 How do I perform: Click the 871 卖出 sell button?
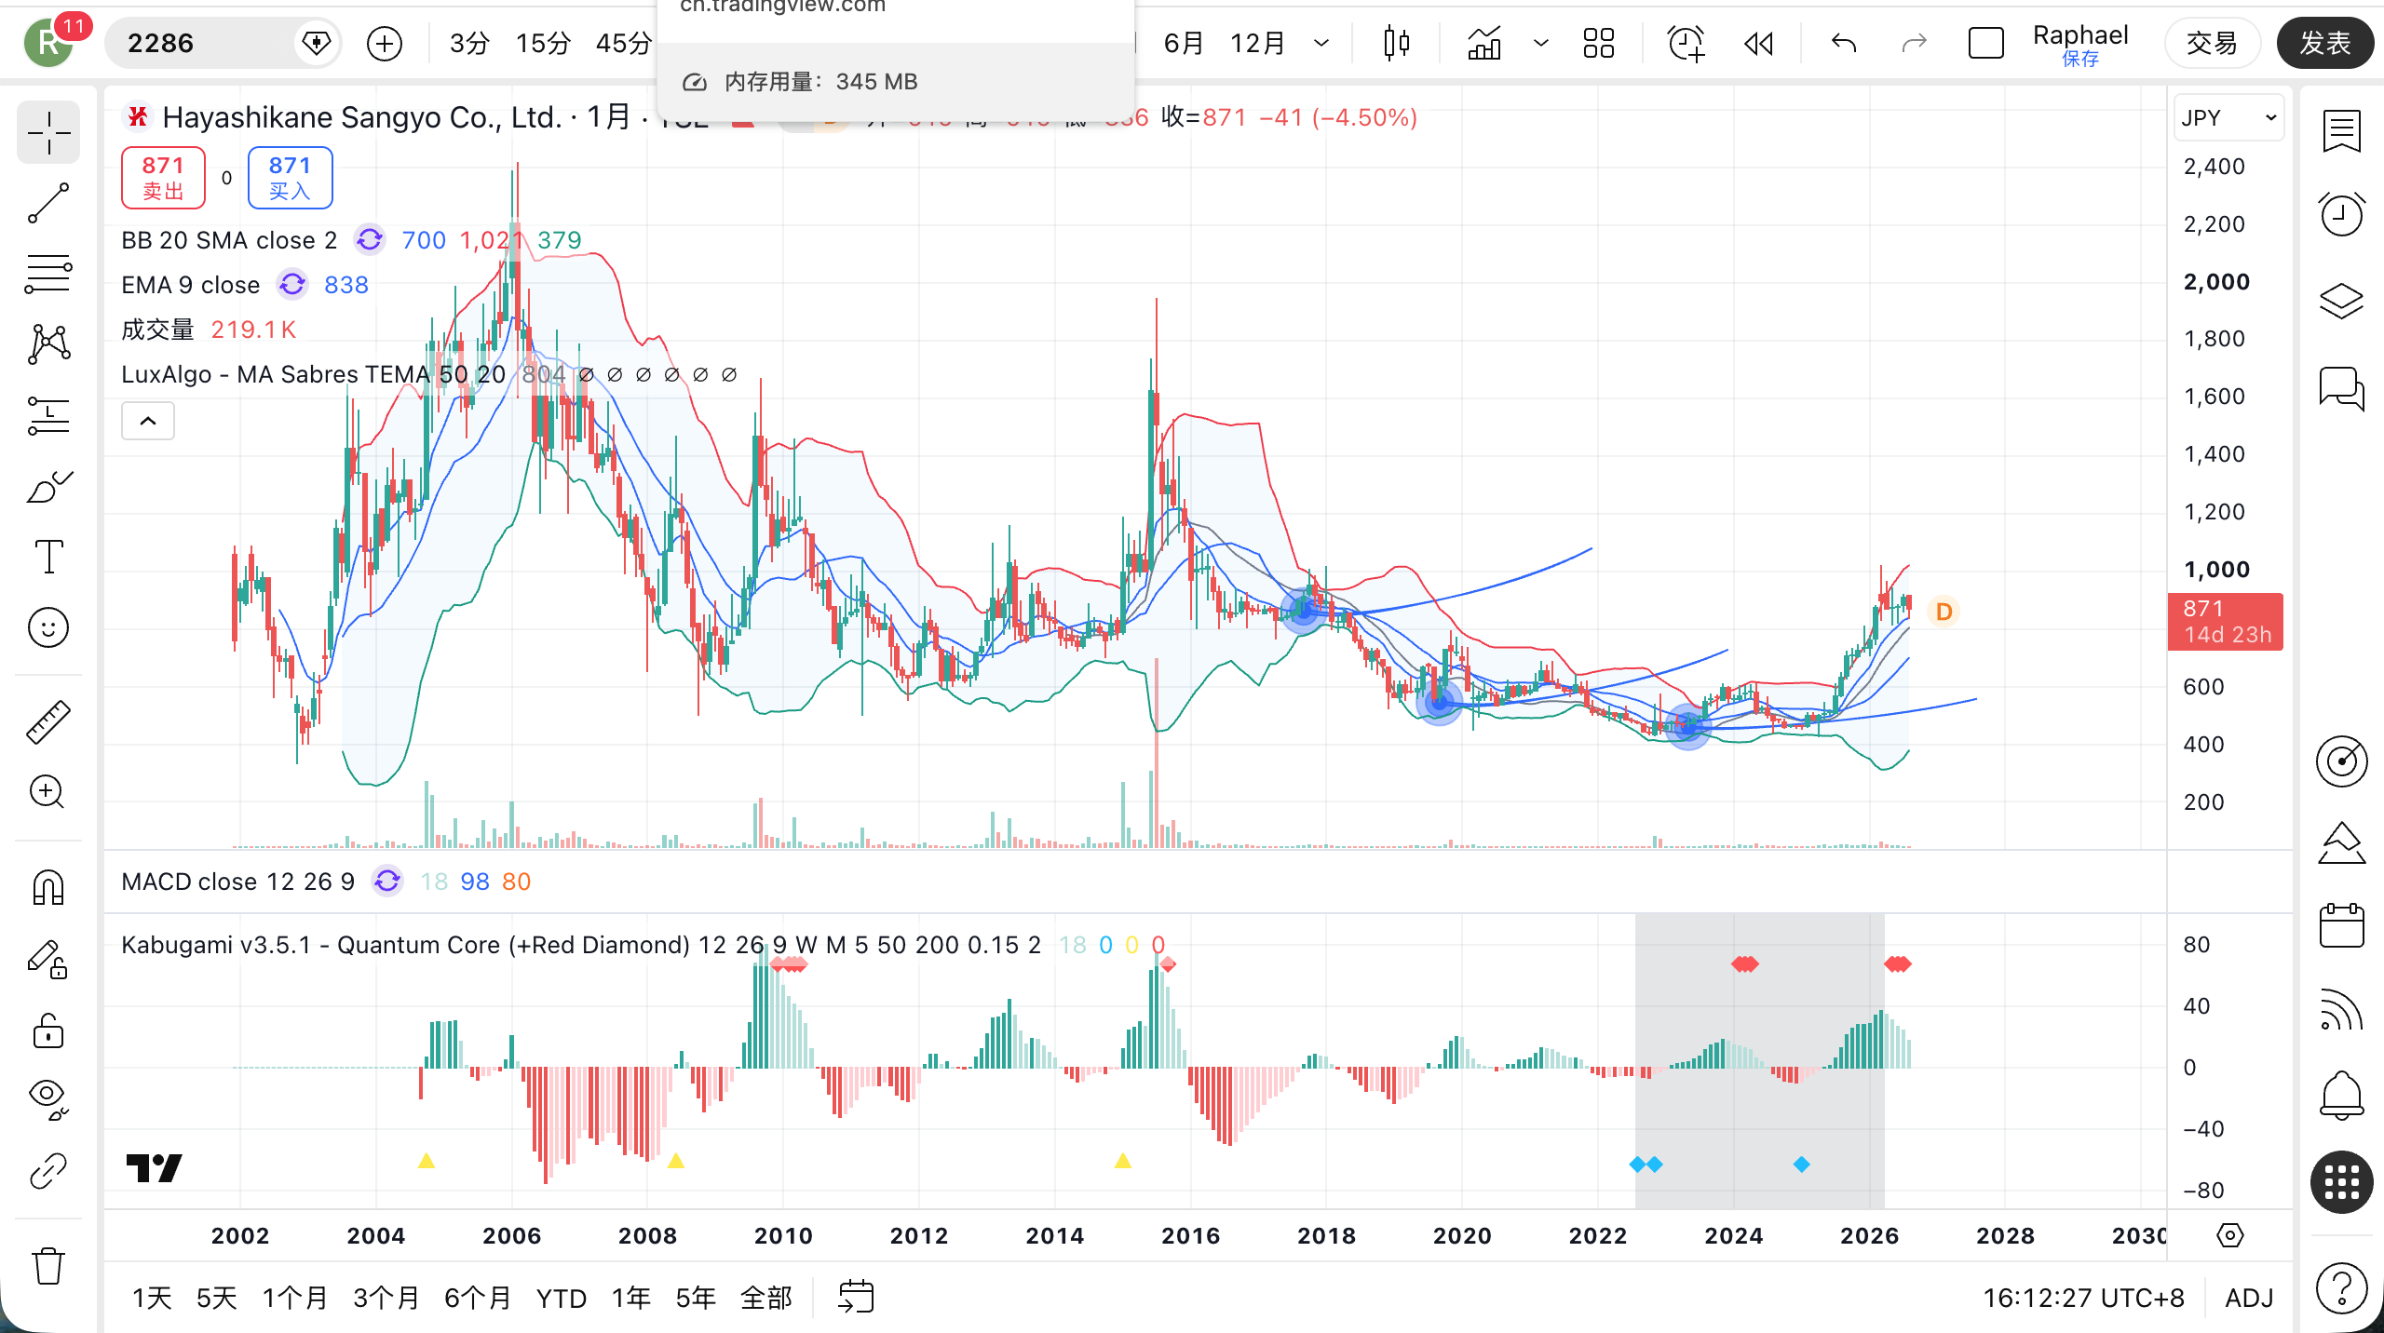pos(163,177)
